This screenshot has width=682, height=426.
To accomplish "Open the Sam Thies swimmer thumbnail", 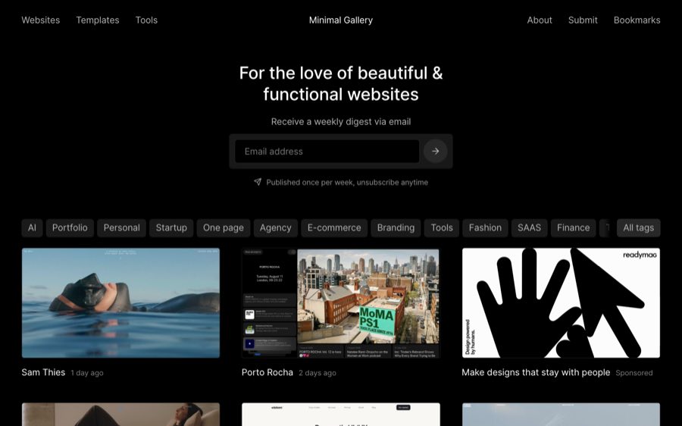I will tap(121, 303).
